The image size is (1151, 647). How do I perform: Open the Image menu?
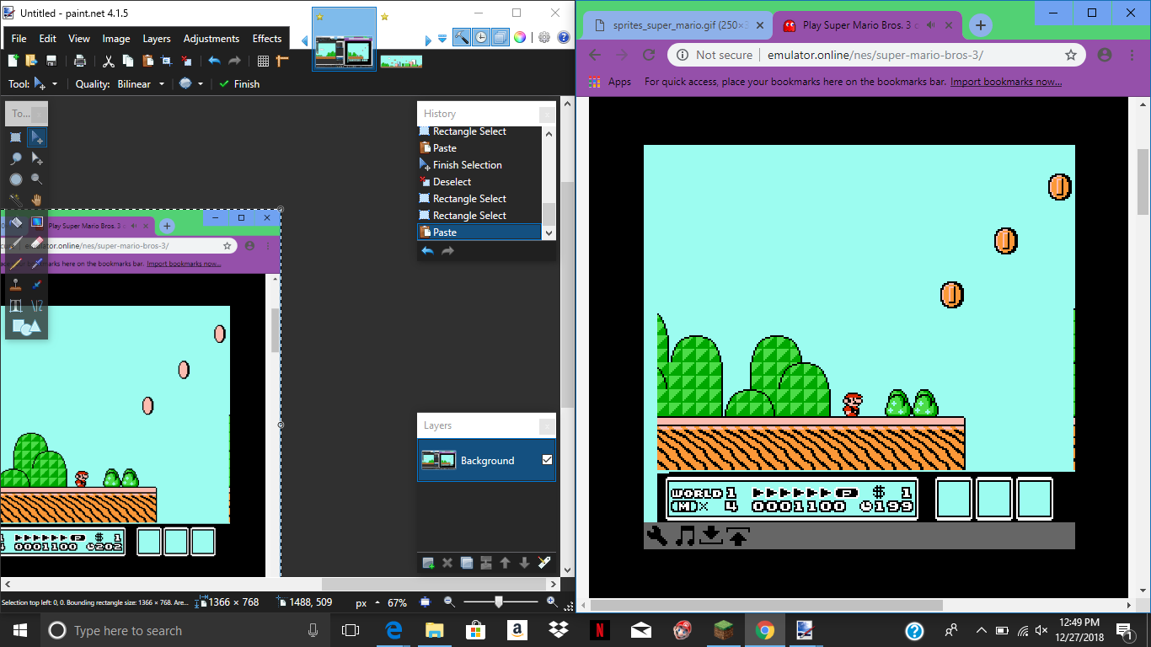tap(116, 39)
